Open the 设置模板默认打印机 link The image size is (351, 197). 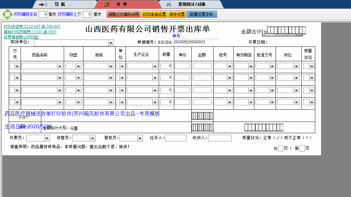click(x=21, y=37)
